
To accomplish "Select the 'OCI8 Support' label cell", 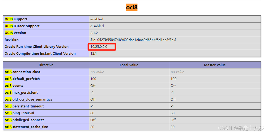I will [x=46, y=19].
